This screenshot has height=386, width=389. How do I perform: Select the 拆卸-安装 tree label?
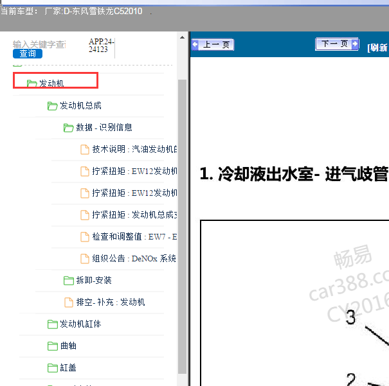94,280
